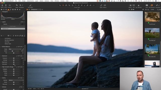Pick white balance with eyedropper
This screenshot has height=90, width=161.
click(x=23, y=49)
